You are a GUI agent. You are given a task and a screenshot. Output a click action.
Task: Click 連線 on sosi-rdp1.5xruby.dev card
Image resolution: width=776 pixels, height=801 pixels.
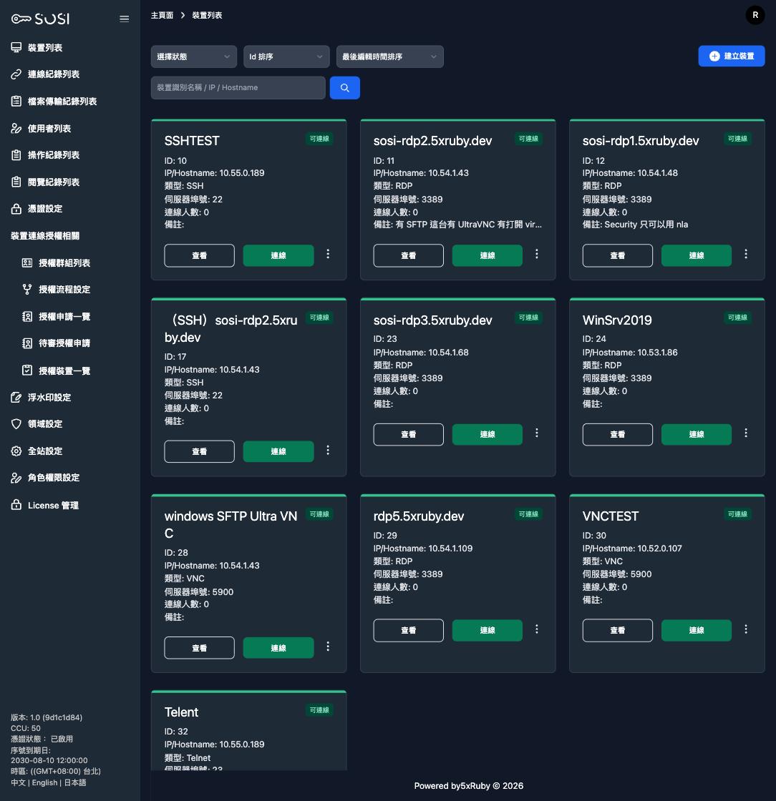697,255
